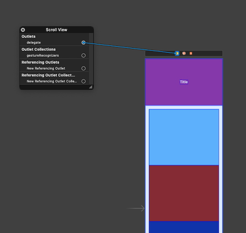Select the First Responder cube icon
This screenshot has height=233, width=246.
coord(184,53)
